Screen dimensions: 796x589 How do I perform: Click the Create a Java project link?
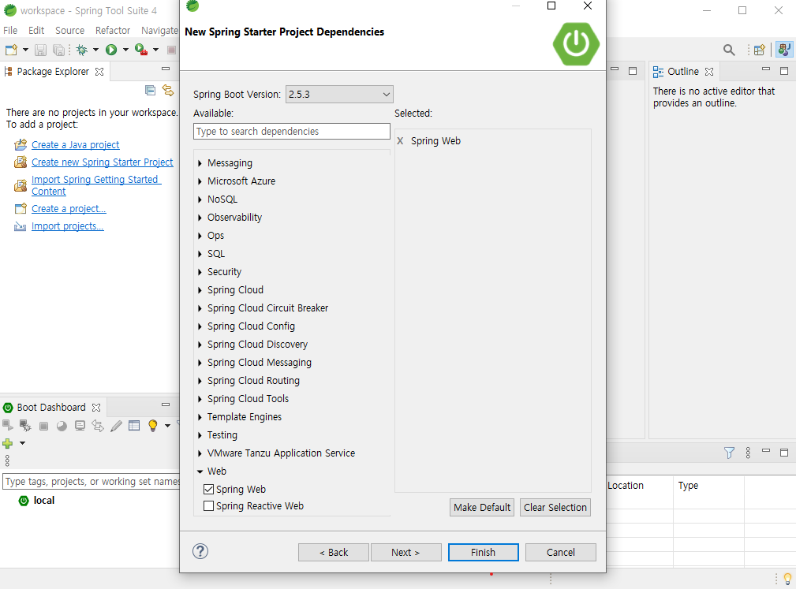click(x=75, y=145)
